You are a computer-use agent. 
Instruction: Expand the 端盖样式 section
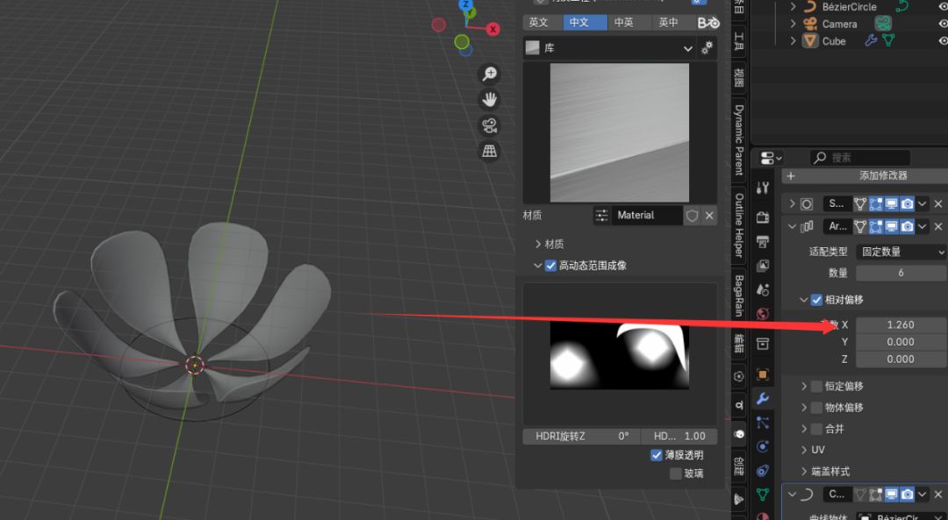coord(804,472)
